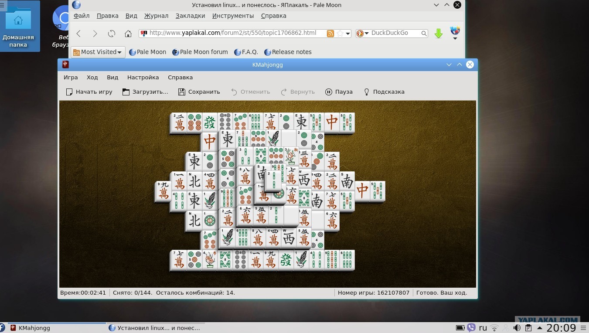The height and width of the screenshot is (333, 589).
Task: Pause the mahjongg game with Пауза
Action: pos(339,92)
